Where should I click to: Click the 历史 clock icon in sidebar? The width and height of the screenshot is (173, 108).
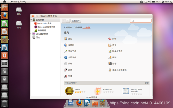coord(34,37)
